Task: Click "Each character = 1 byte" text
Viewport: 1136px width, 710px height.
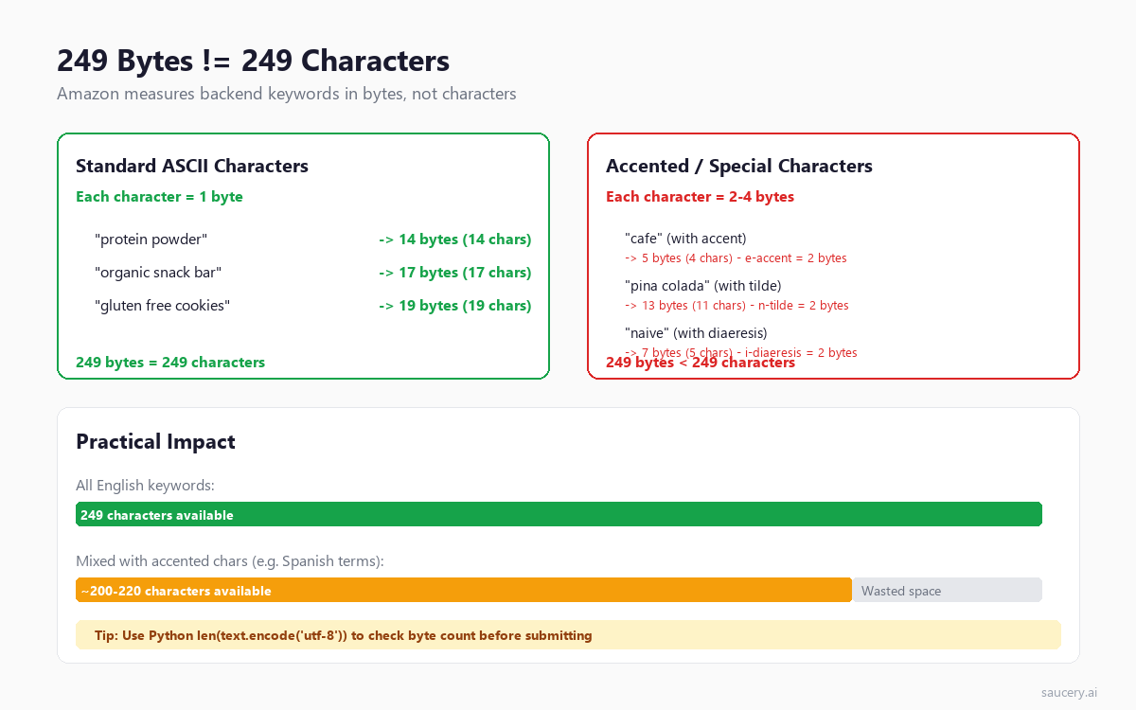Action: pyautogui.click(x=159, y=197)
